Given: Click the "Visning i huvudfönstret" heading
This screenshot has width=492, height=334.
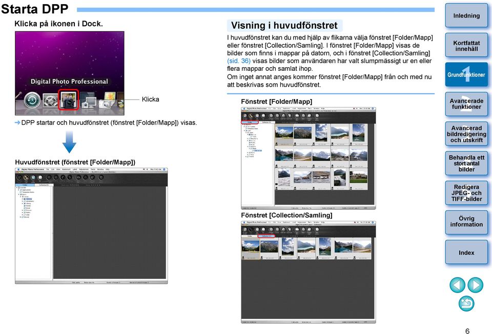Looking at the screenshot, I should coord(284,26).
